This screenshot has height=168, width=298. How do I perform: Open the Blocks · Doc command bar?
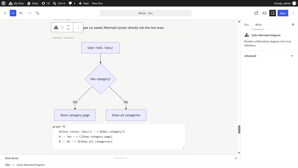(x=146, y=13)
